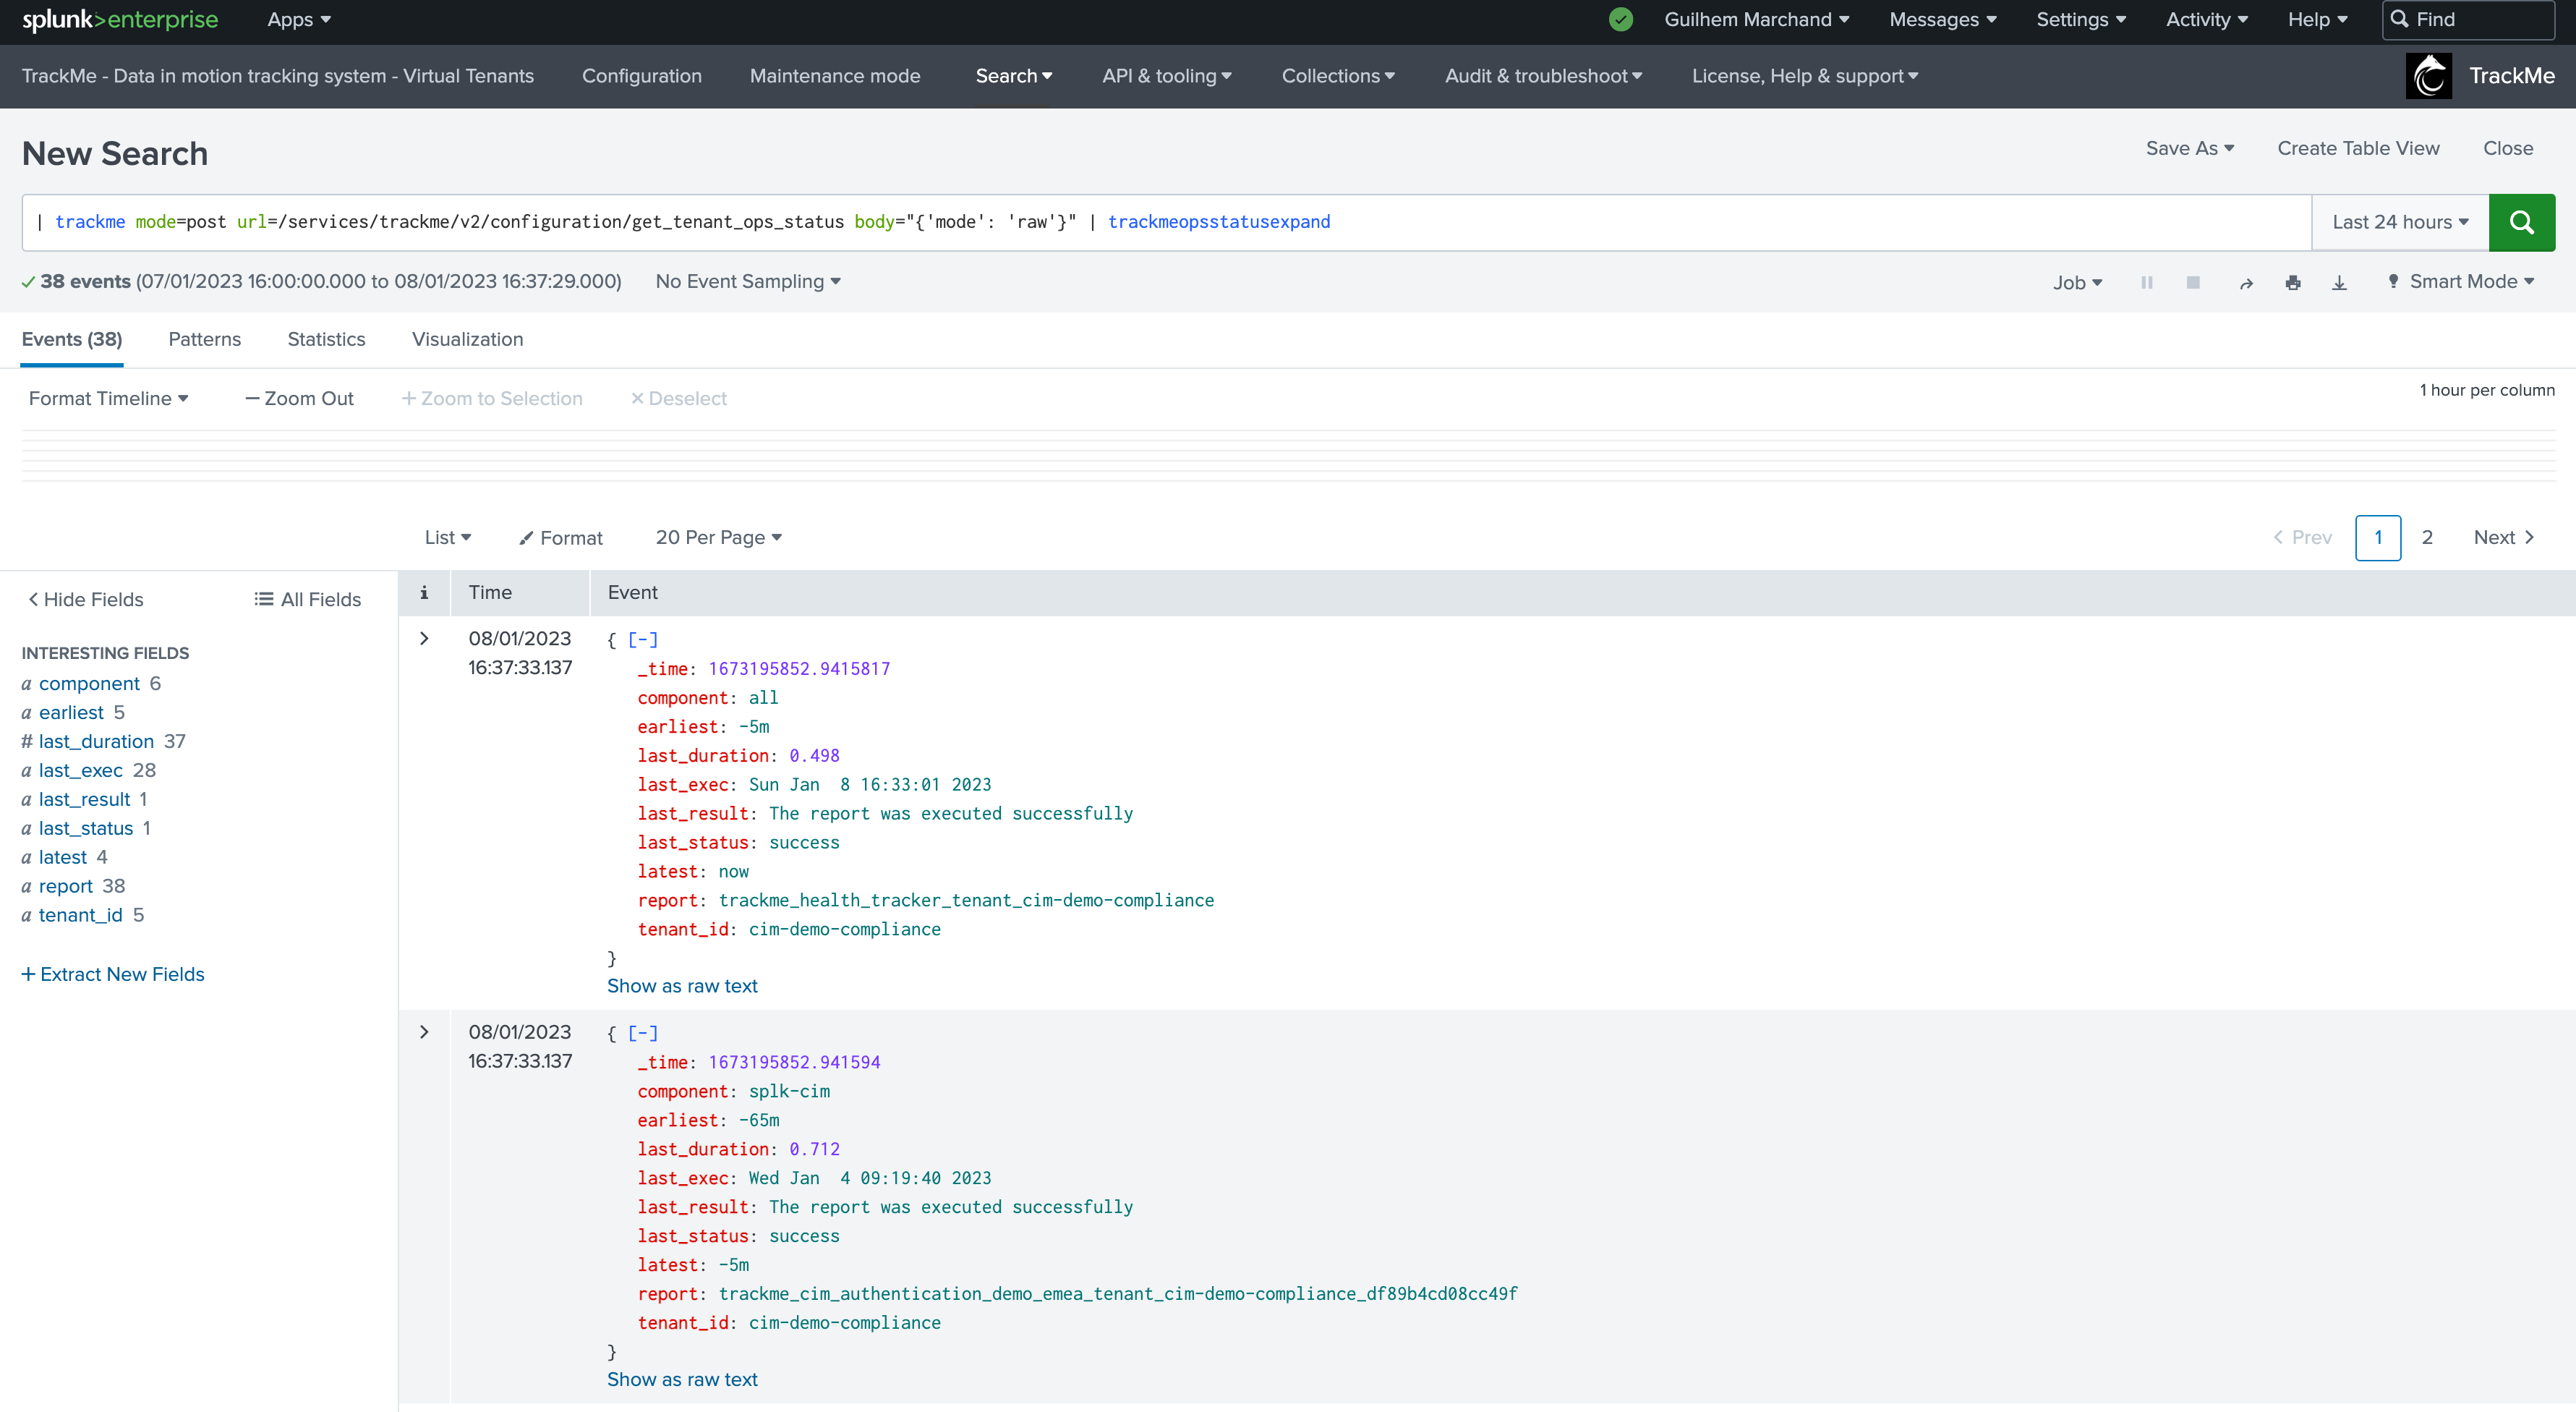Pause the search job
Image resolution: width=2576 pixels, height=1412 pixels.
pyautogui.click(x=2146, y=283)
